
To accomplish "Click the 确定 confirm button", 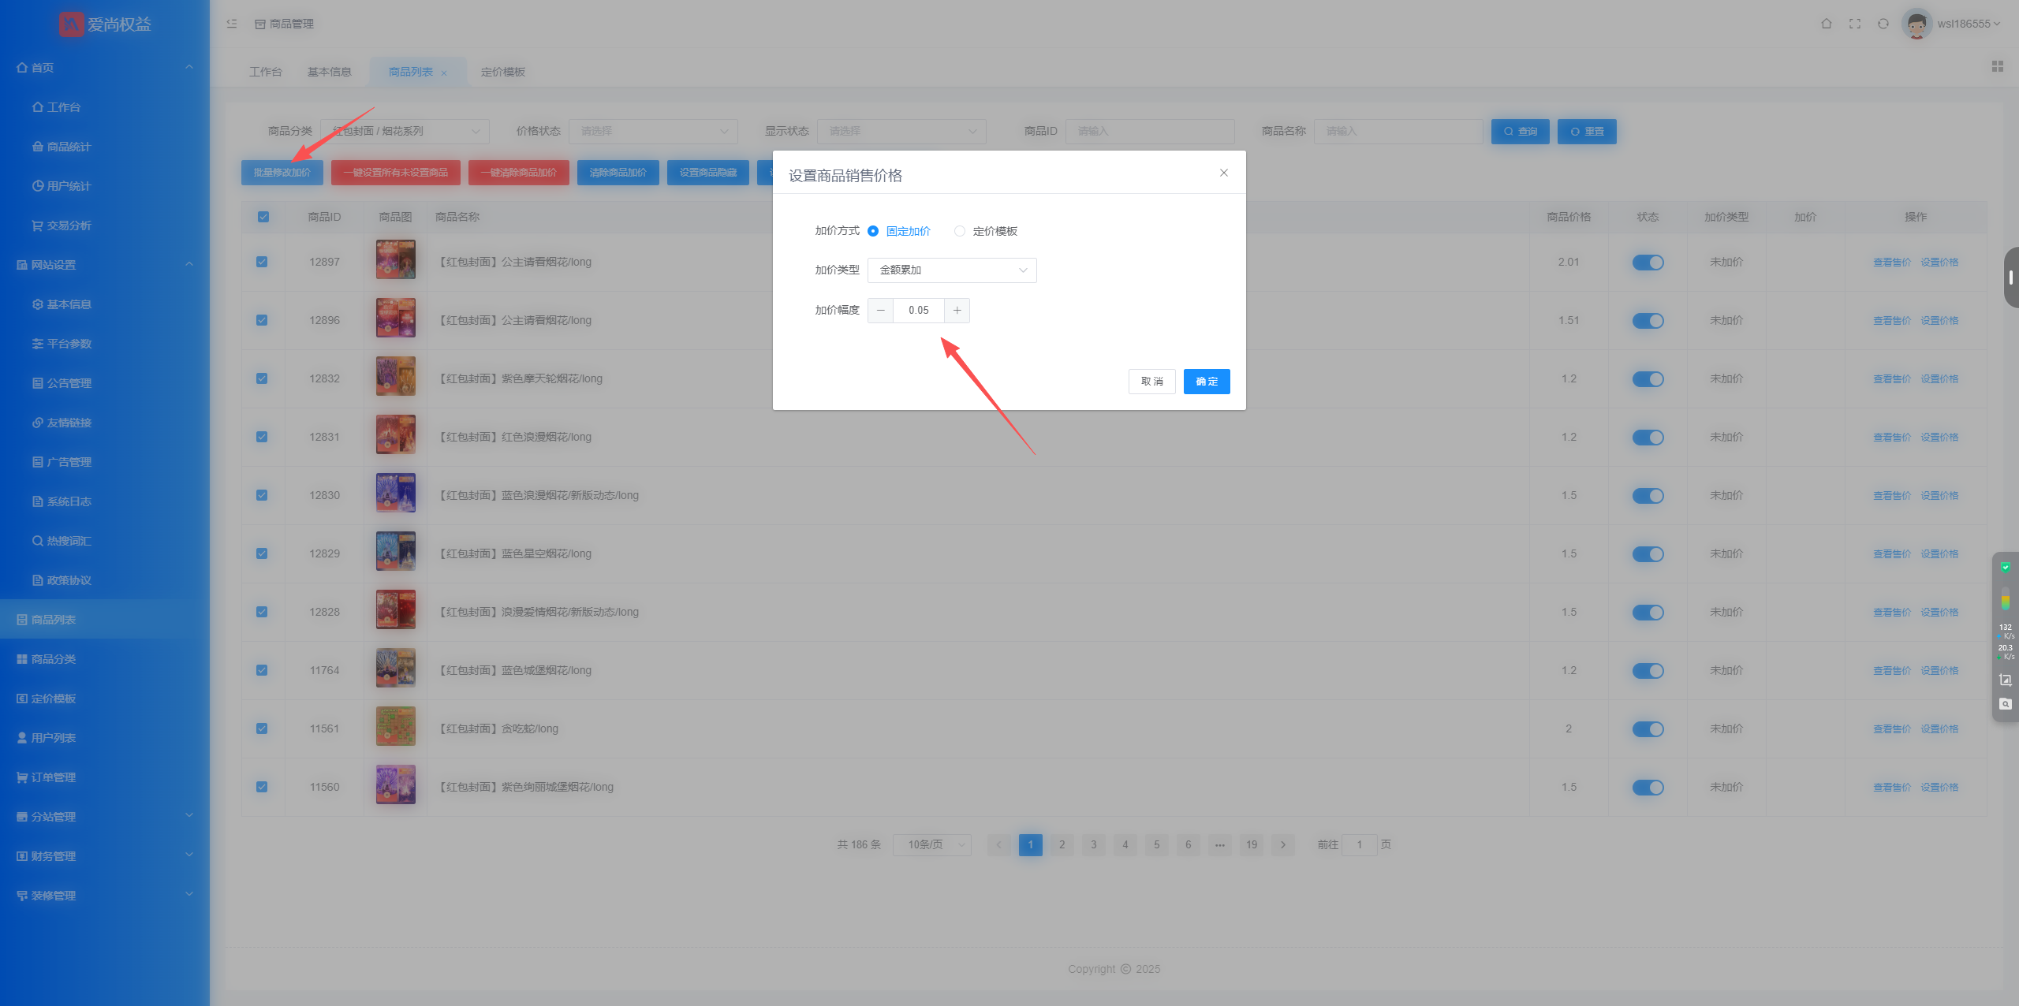I will point(1206,382).
